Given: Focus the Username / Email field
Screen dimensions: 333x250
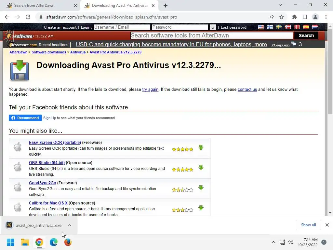Looking at the screenshot, I should pyautogui.click(x=122, y=27).
